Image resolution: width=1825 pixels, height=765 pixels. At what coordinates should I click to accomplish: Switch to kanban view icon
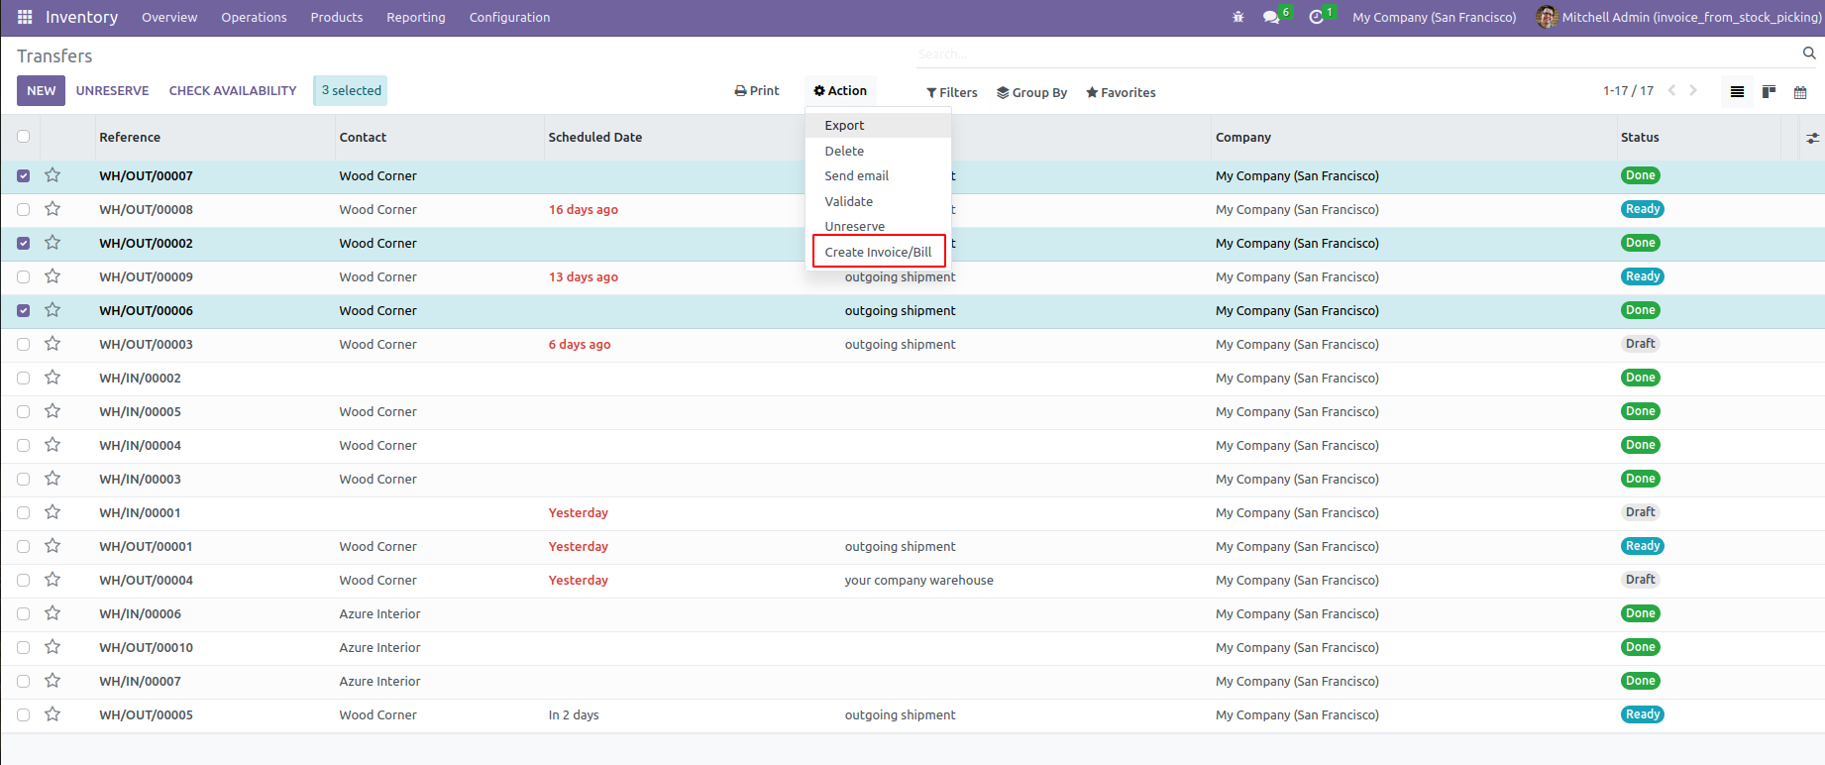tap(1769, 92)
